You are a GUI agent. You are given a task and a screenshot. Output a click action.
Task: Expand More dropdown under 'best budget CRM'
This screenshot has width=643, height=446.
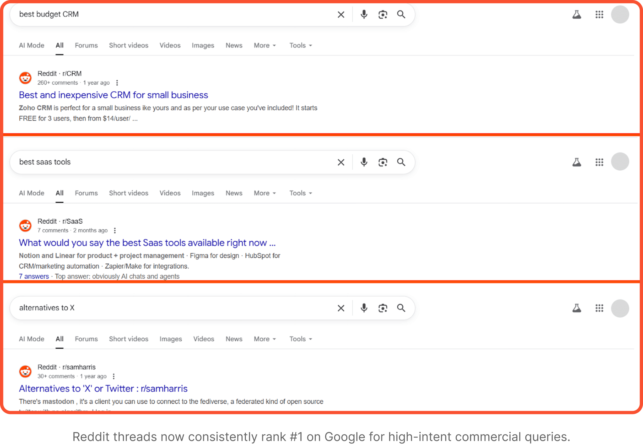[265, 45]
